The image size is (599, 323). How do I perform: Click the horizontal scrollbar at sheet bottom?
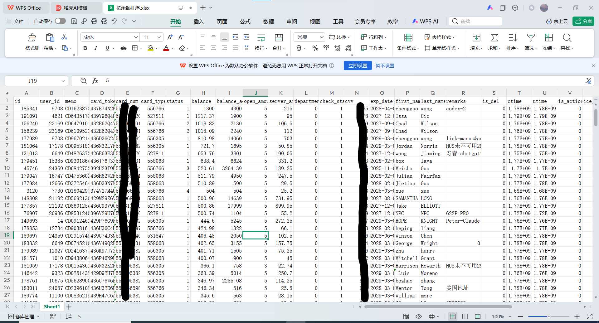click(x=438, y=307)
